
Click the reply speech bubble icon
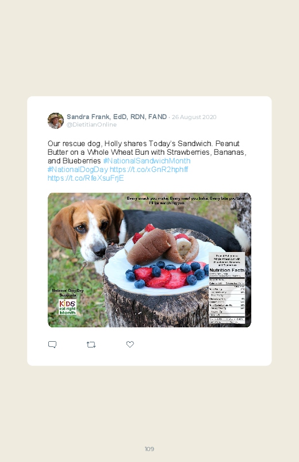(x=52, y=345)
